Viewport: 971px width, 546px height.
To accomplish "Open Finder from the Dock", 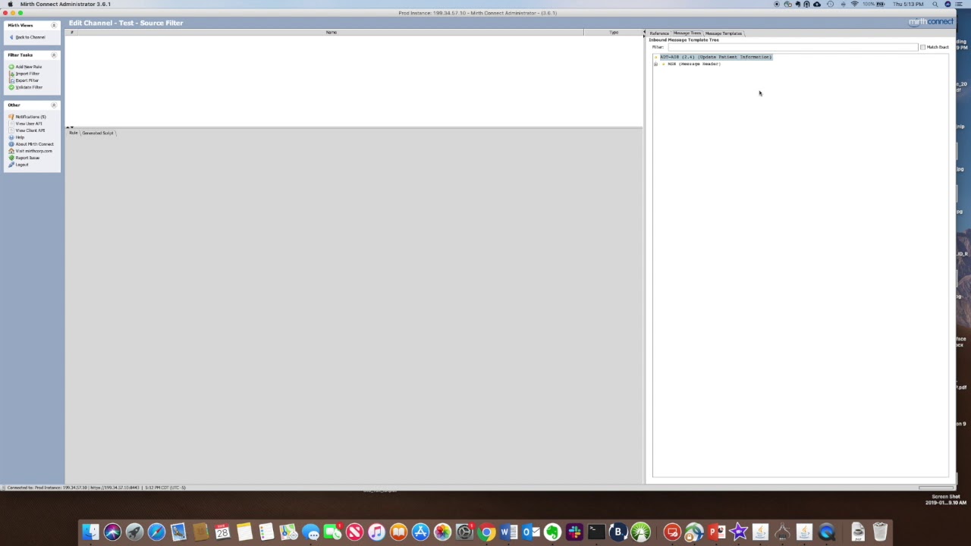I will pyautogui.click(x=90, y=532).
